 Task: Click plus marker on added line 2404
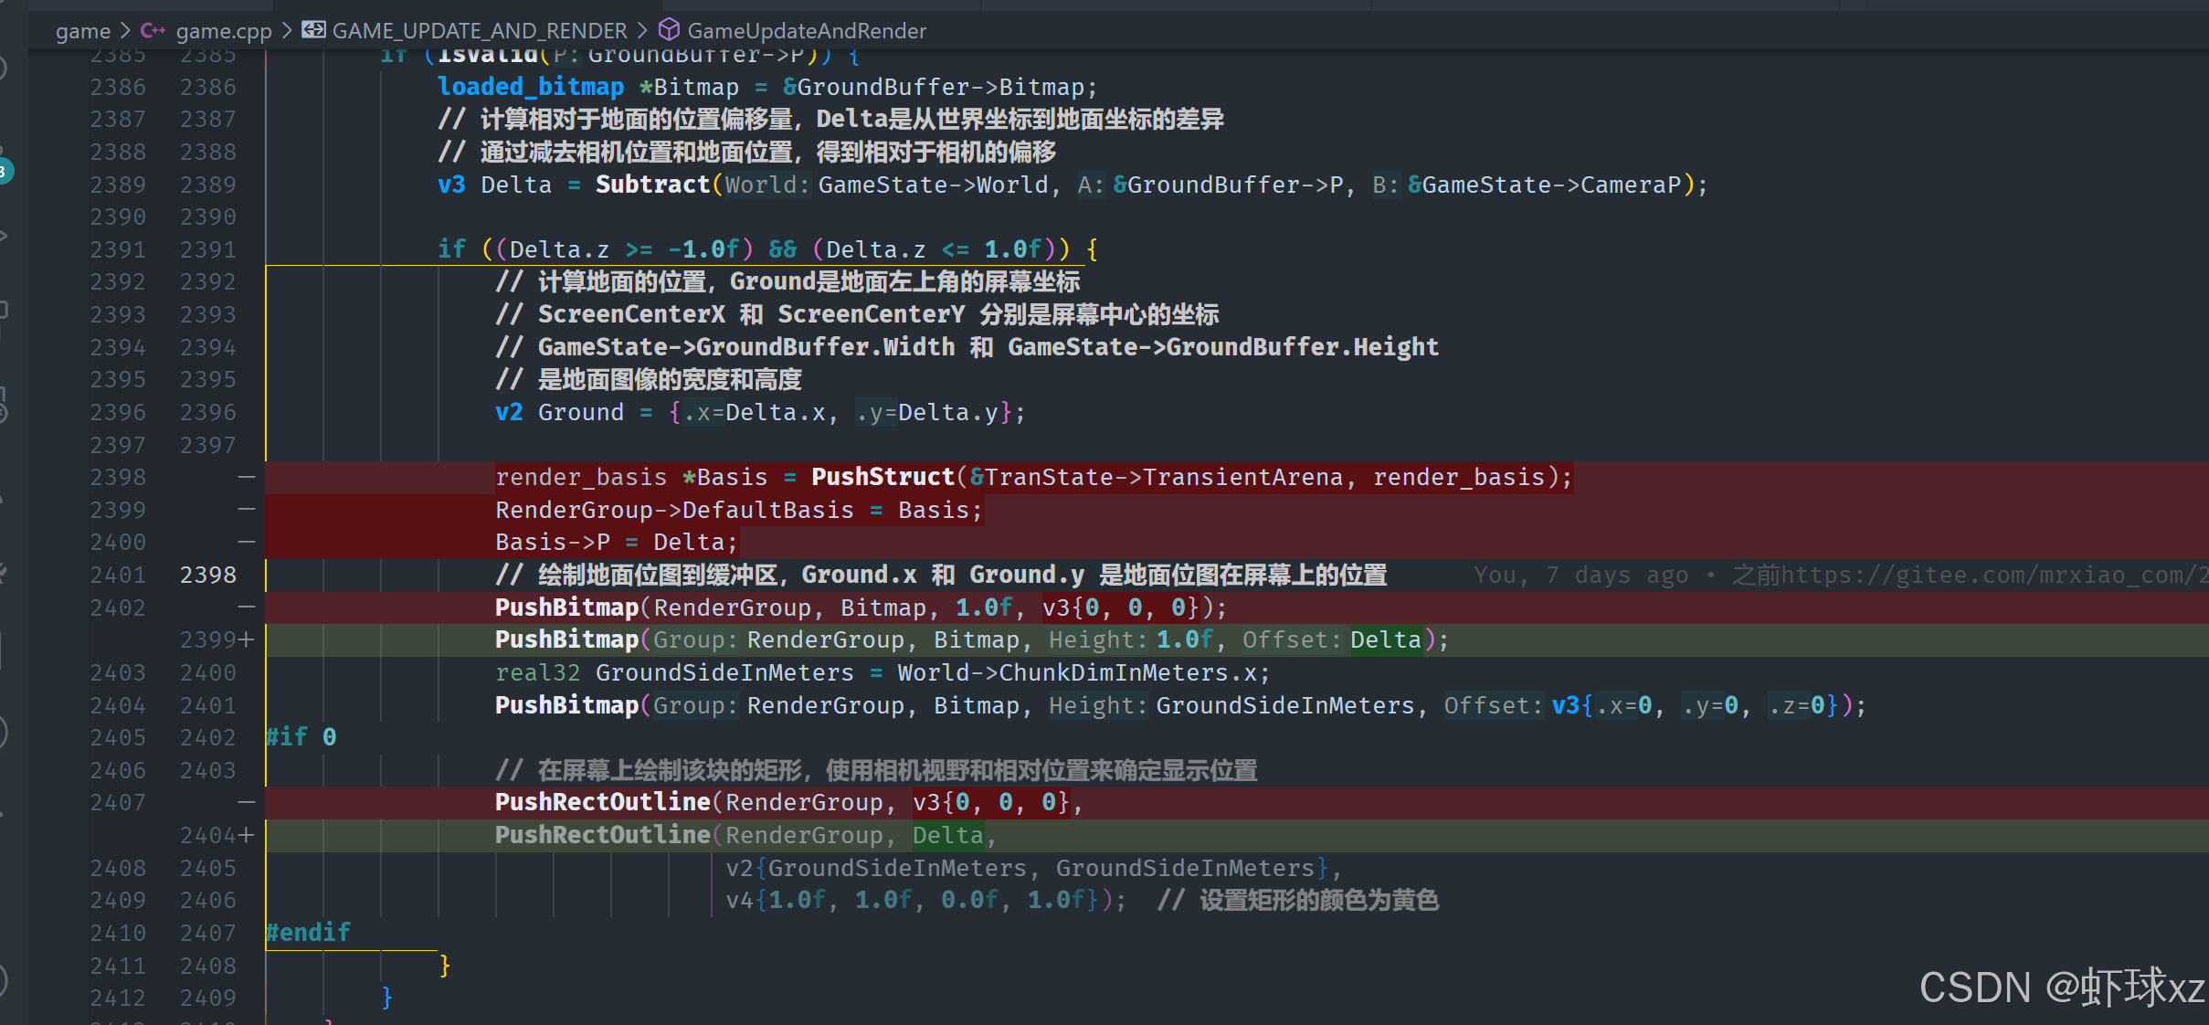click(x=246, y=835)
